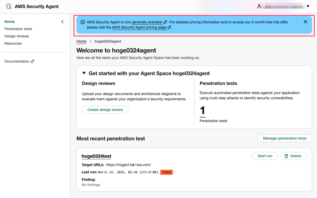The width and height of the screenshot is (317, 198).
Task: Click the Home breadcrumb link
Action: pyautogui.click(x=81, y=41)
